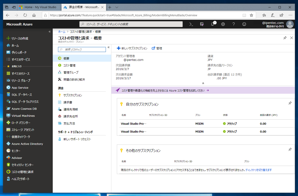Open the notifications bell

(x=213, y=24)
